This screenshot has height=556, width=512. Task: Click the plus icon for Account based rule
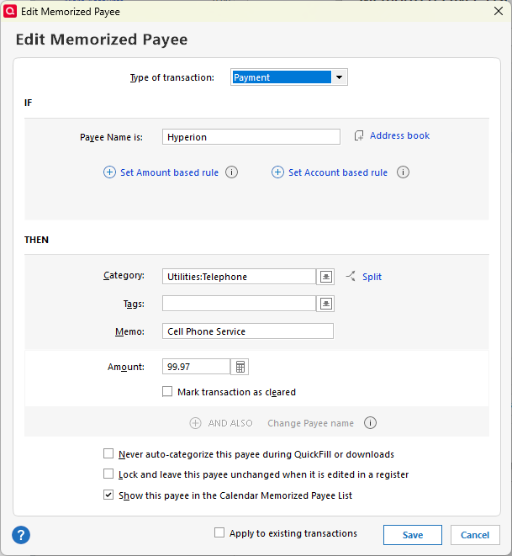[277, 172]
